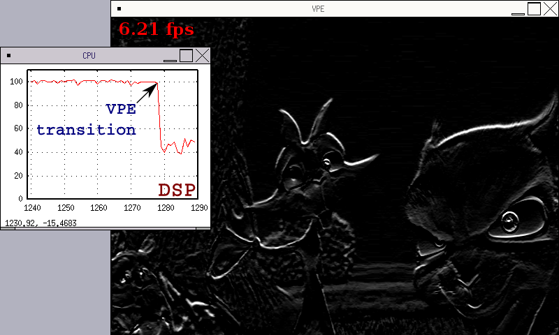The height and width of the screenshot is (335, 559).
Task: Close the VPE video window
Action: (550, 8)
